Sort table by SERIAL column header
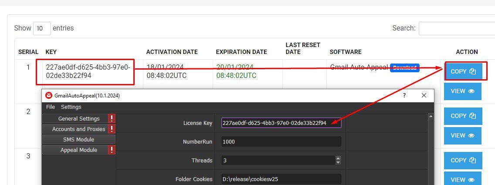The width and height of the screenshot is (495, 185). [28, 52]
